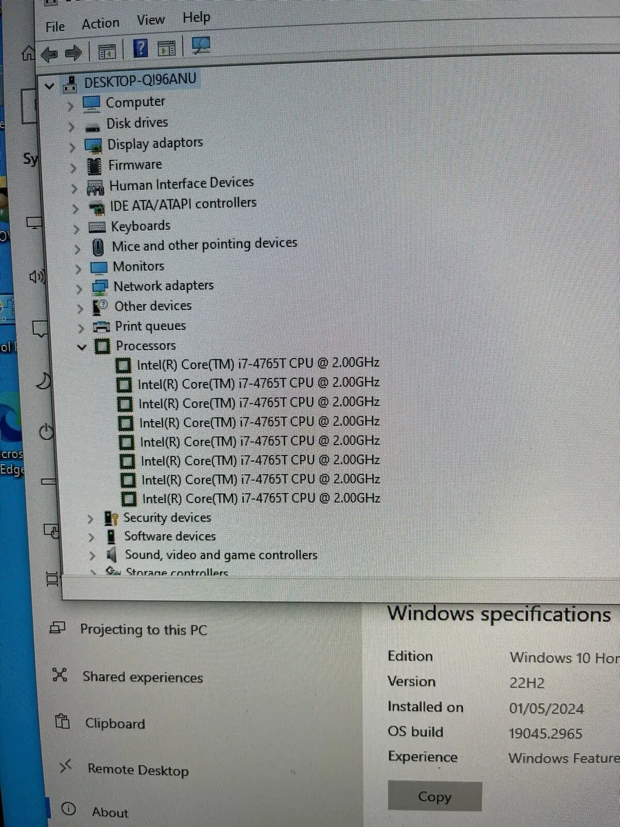Select the Human Interface Devices icon
This screenshot has width=620, height=827.
pyautogui.click(x=95, y=187)
